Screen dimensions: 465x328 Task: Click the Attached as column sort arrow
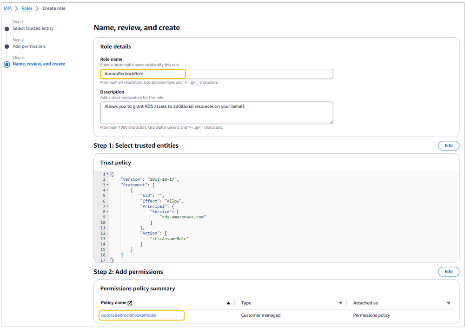[x=448, y=303]
